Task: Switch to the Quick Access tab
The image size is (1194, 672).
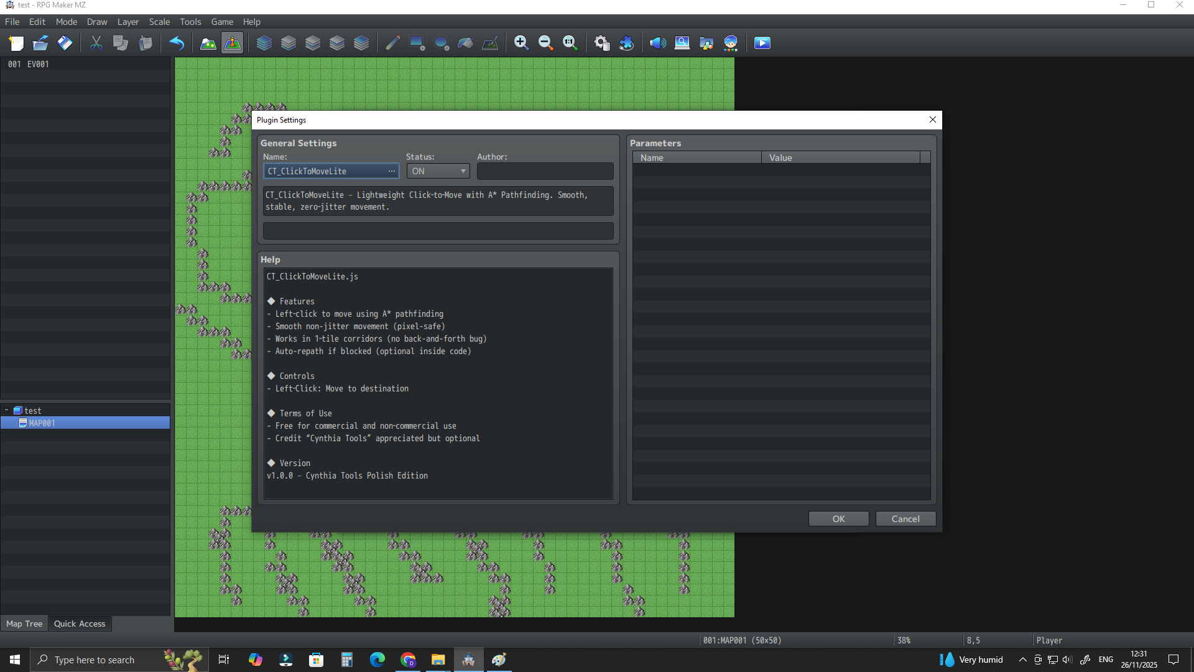Action: 80,623
